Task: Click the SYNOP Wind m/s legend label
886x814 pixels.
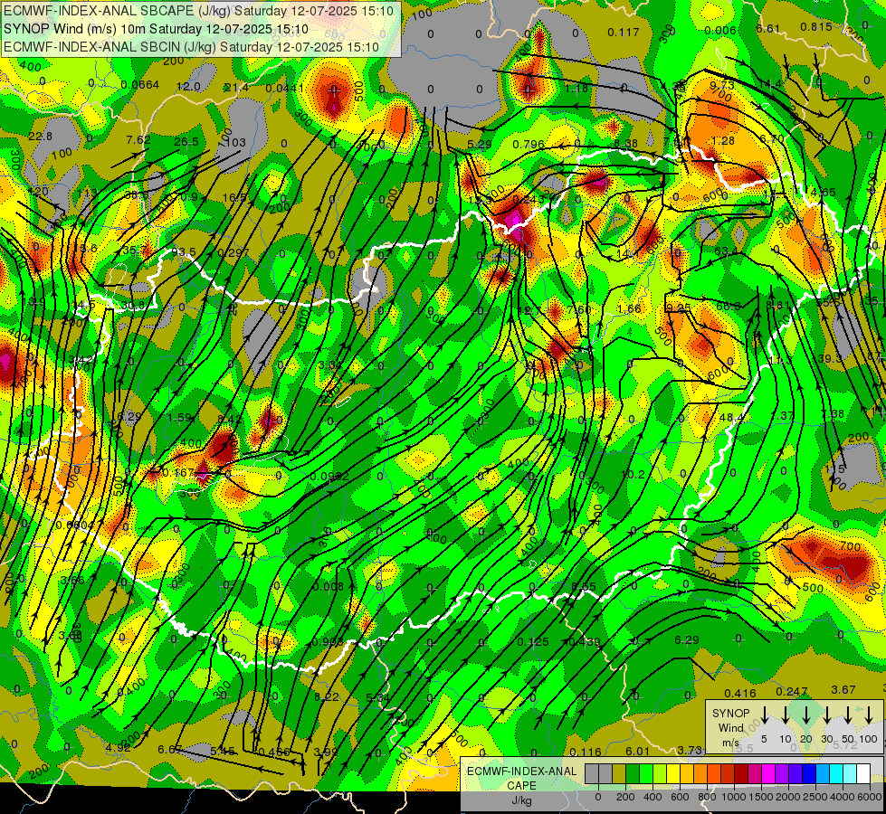Action: (730, 727)
